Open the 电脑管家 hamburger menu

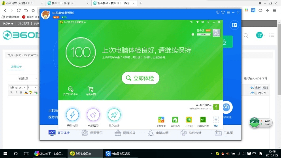(x=228, y=12)
